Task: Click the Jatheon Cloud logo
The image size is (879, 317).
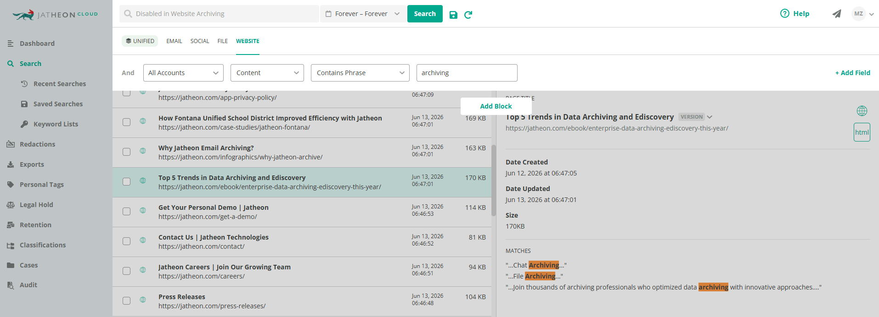Action: pos(55,15)
